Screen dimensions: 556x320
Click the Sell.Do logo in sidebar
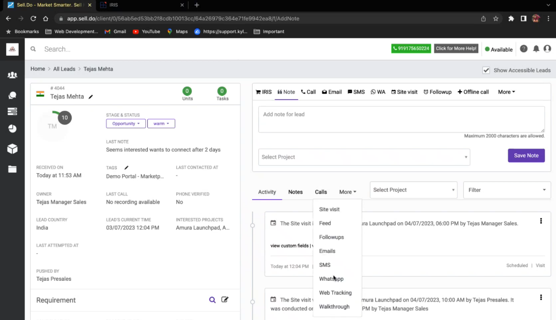13,49
